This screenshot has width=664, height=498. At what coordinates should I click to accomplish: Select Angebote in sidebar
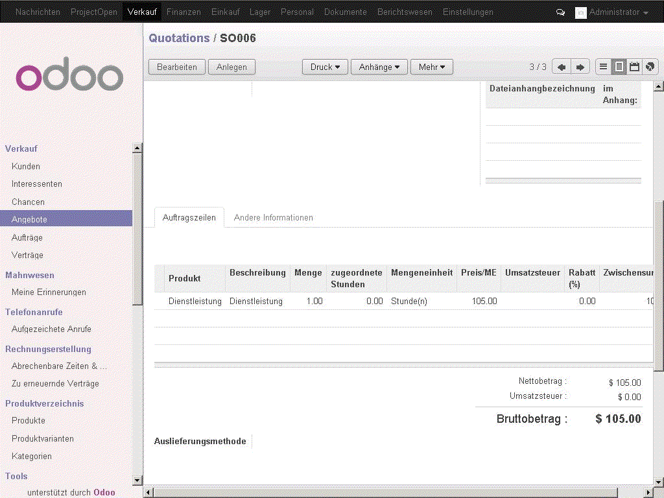[x=66, y=219]
